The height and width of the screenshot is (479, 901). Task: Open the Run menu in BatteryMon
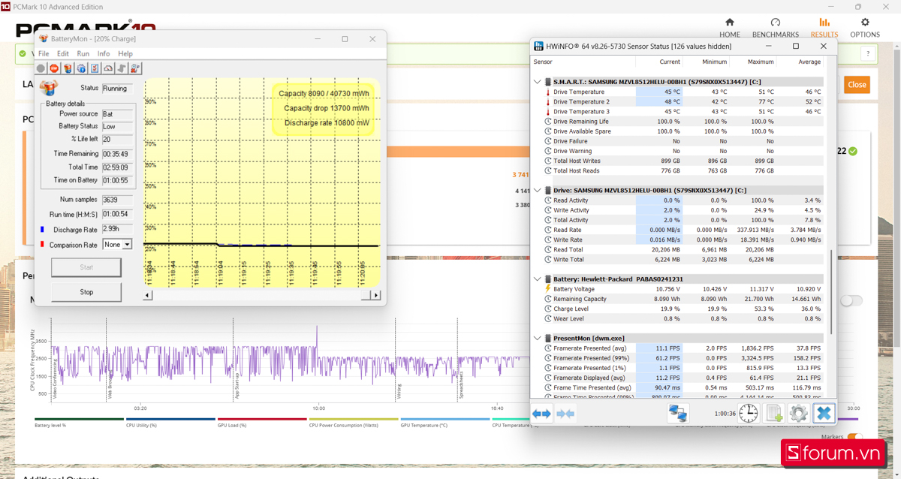pyautogui.click(x=83, y=53)
